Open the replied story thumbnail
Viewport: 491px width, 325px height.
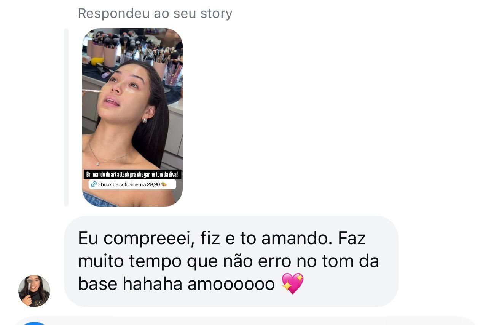(132, 117)
